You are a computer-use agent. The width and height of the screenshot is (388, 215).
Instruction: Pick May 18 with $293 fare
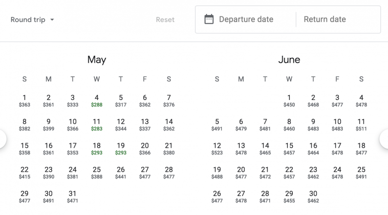click(97, 149)
